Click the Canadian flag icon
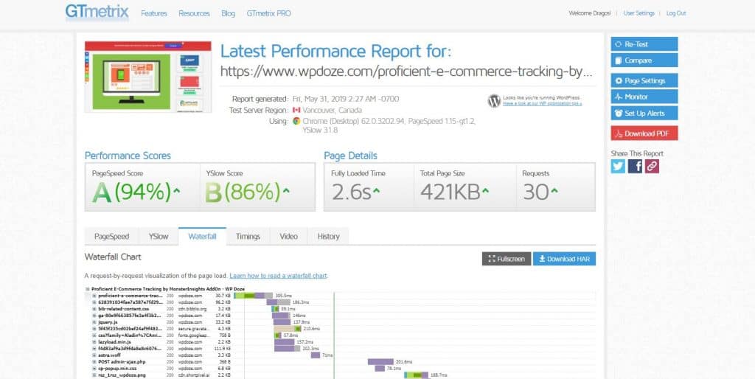The image size is (755, 379). [x=296, y=110]
